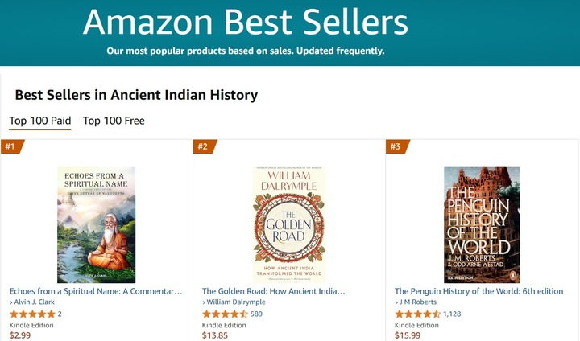Select the Top 100 Paid tab
Image resolution: width=580 pixels, height=341 pixels.
40,121
